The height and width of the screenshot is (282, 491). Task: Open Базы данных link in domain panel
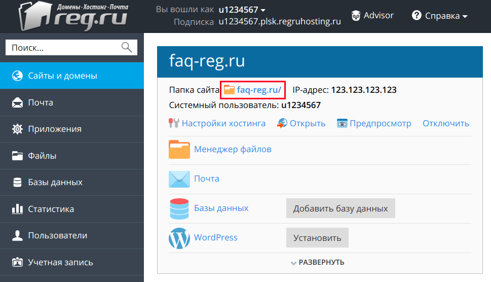tap(221, 208)
